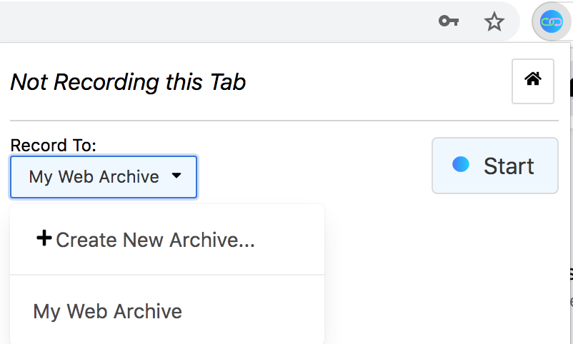This screenshot has width=573, height=344.
Task: Click the password key icon in address bar
Action: tap(448, 22)
